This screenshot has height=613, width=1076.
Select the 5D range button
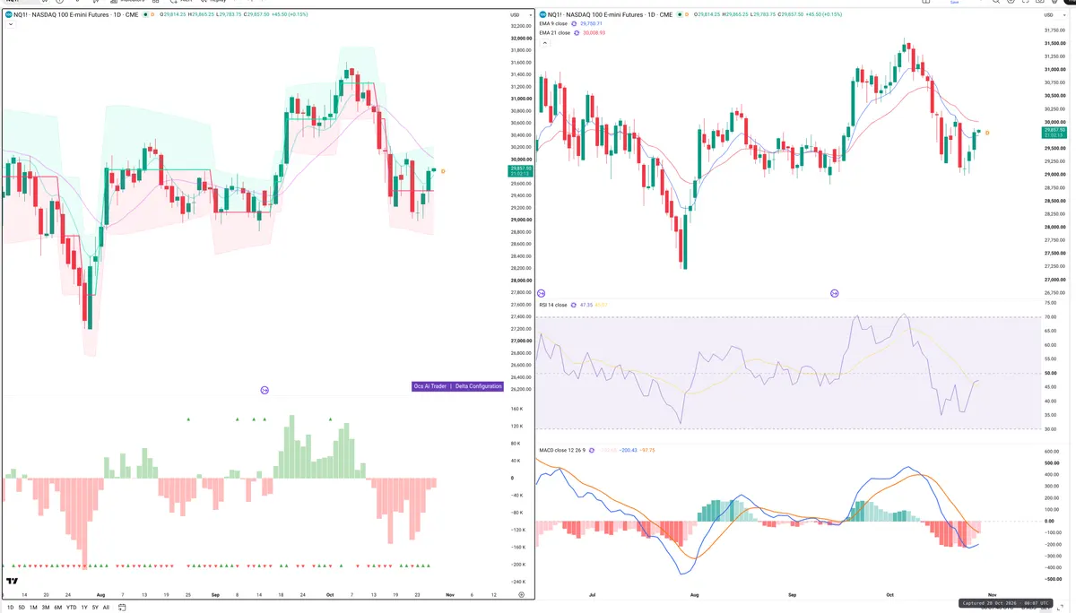coord(22,608)
